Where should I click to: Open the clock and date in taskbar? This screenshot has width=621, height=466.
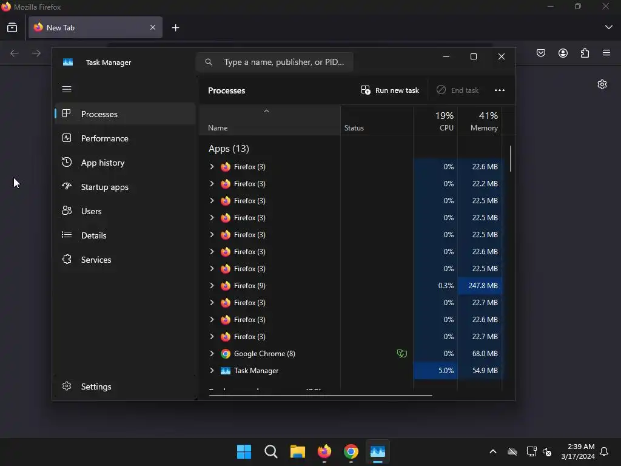pos(578,451)
